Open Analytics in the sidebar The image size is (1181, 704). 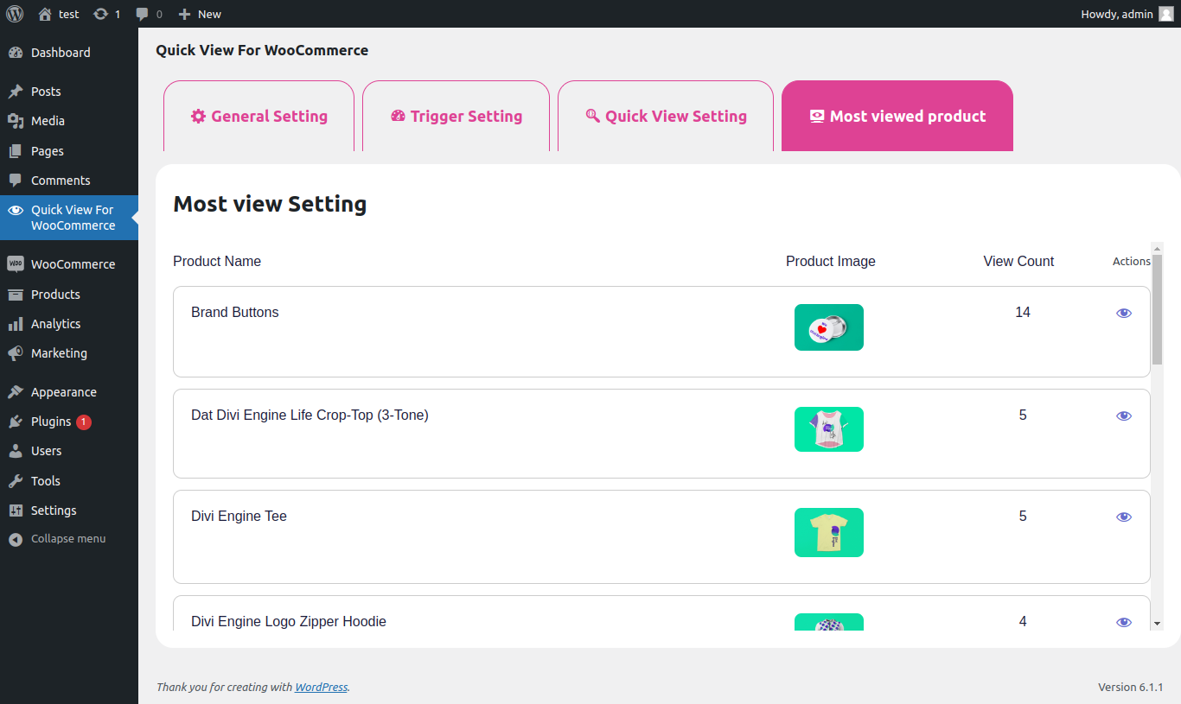pos(55,324)
